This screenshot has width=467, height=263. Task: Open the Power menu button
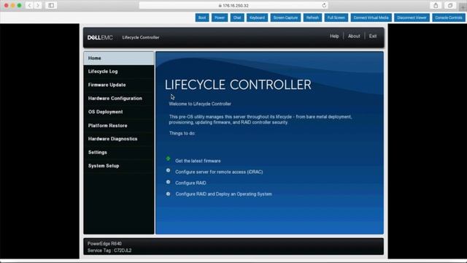[x=220, y=18]
